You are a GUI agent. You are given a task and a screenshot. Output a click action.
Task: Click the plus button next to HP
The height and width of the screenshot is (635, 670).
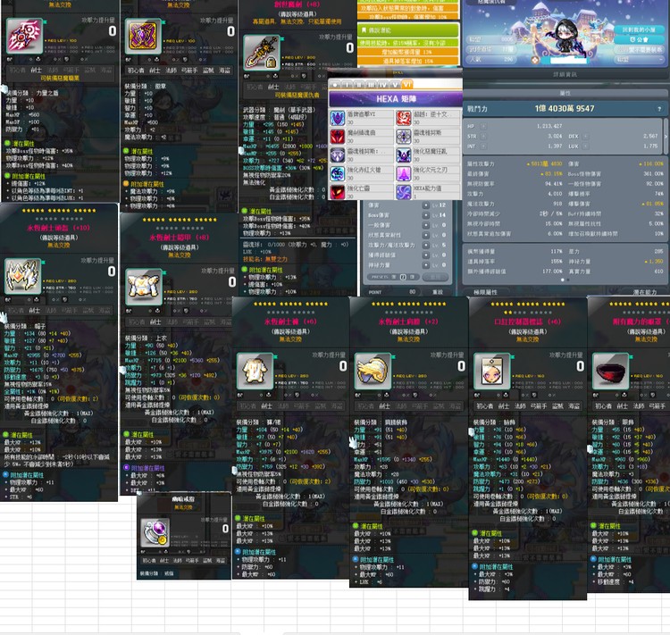483,126
